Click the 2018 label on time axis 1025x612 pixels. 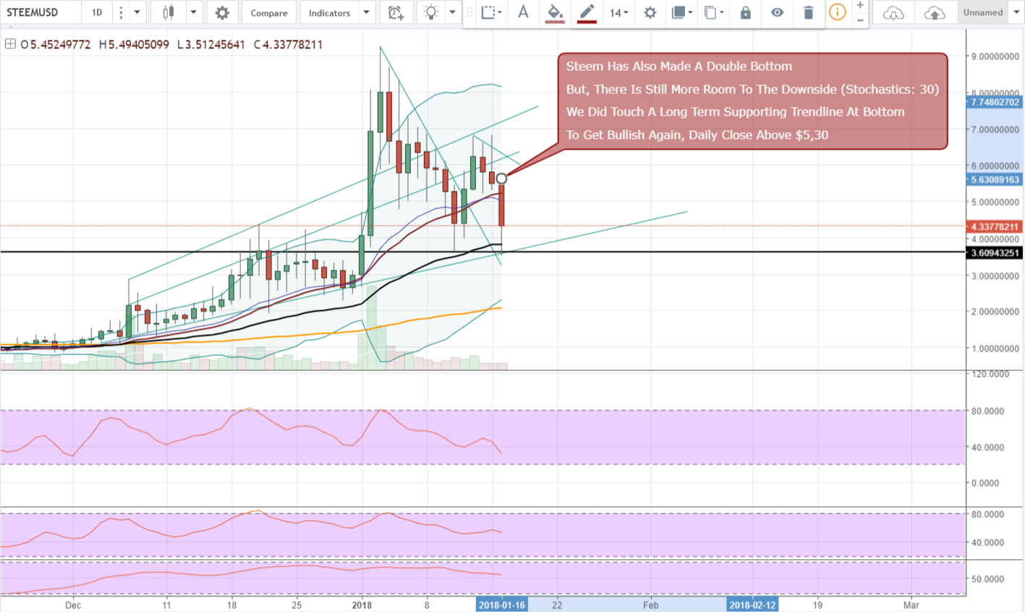coord(362,605)
